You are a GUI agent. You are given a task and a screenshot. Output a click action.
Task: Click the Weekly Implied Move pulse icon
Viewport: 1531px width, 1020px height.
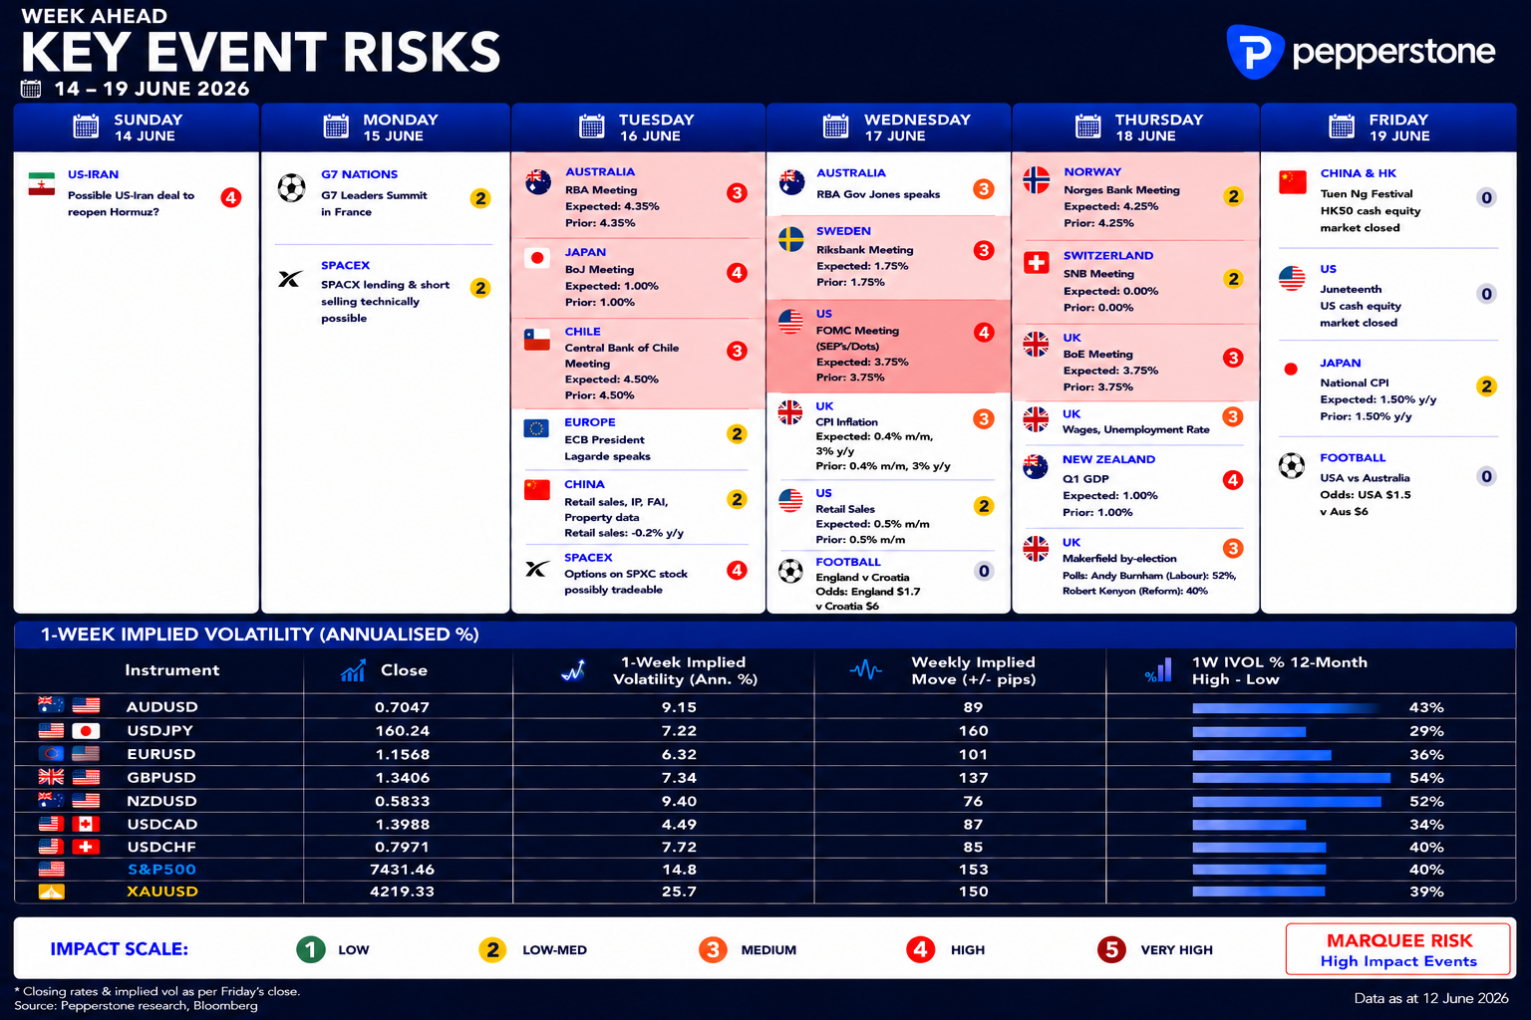[x=866, y=670]
